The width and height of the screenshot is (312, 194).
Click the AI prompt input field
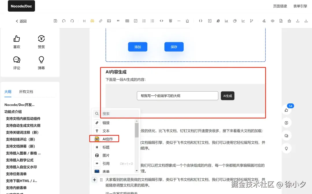point(177,96)
